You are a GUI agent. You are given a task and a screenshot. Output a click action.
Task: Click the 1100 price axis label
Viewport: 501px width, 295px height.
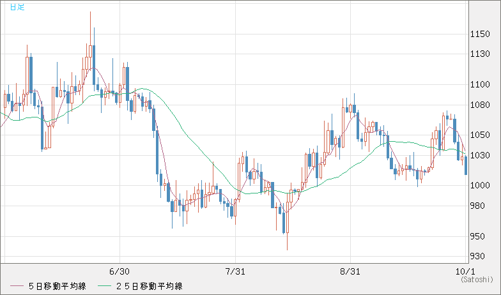click(480, 84)
